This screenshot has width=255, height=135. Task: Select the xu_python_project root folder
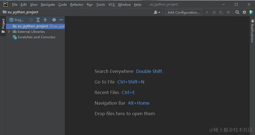(x=35, y=26)
